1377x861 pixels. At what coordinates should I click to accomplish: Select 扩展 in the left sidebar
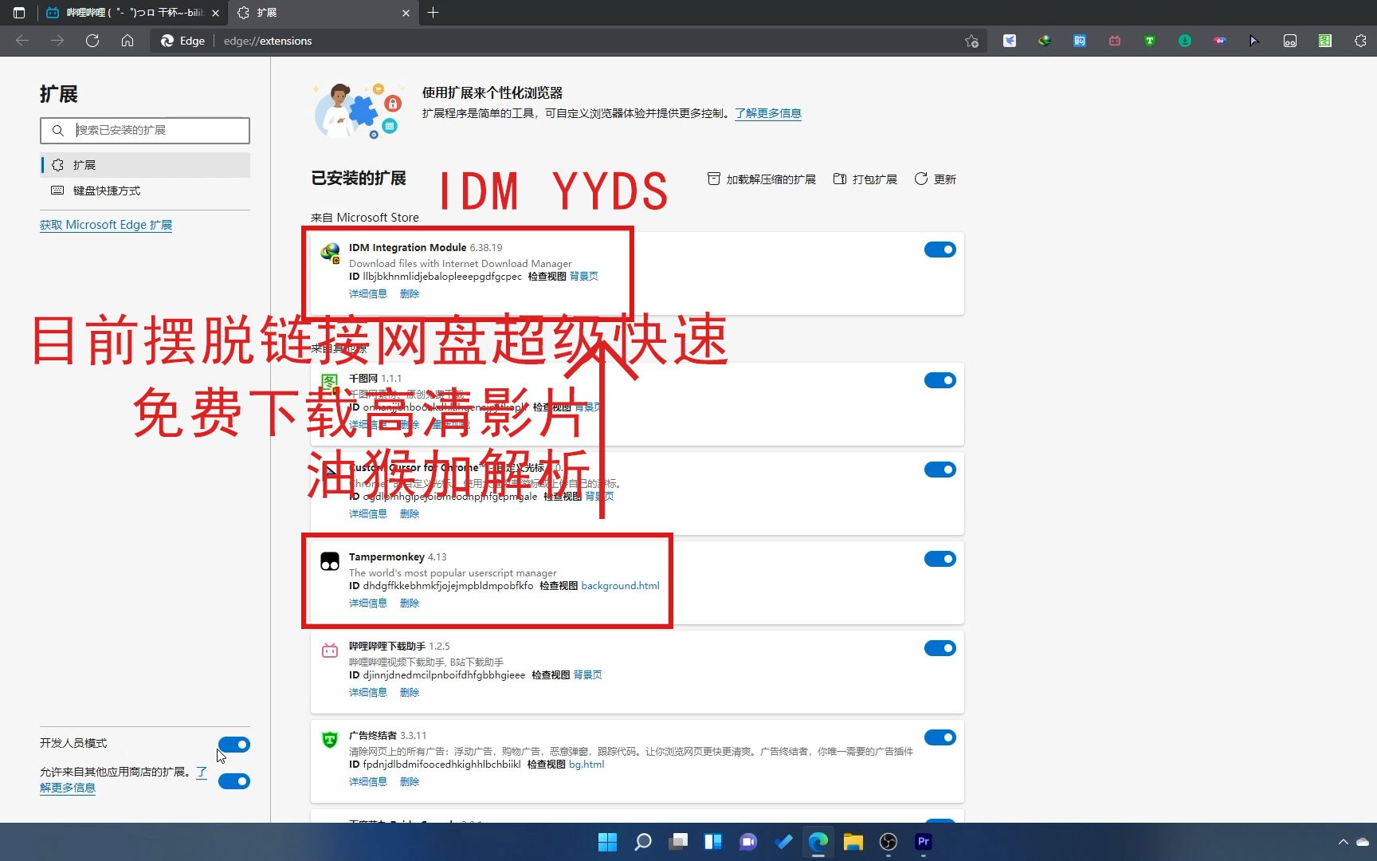coord(145,165)
